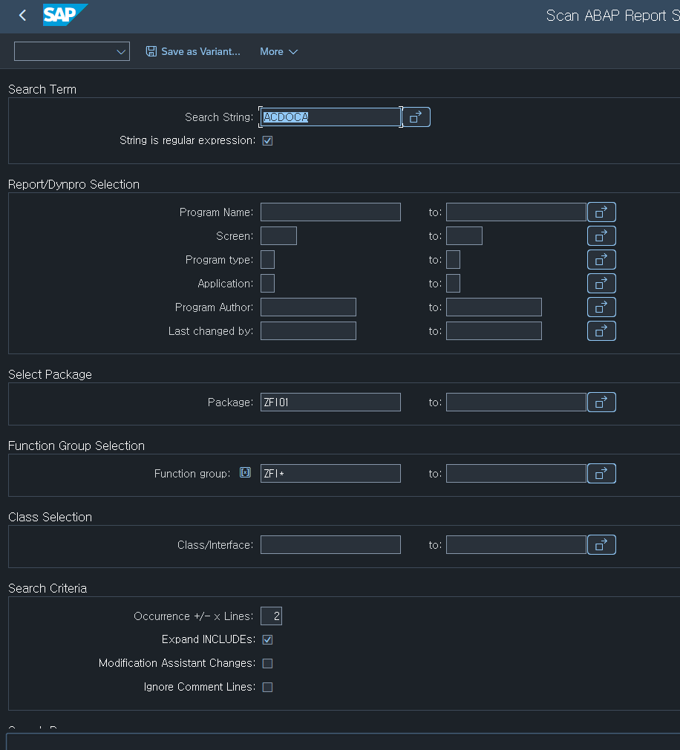This screenshot has width=680, height=750.
Task: Click into the Search String field
Action: click(x=330, y=117)
